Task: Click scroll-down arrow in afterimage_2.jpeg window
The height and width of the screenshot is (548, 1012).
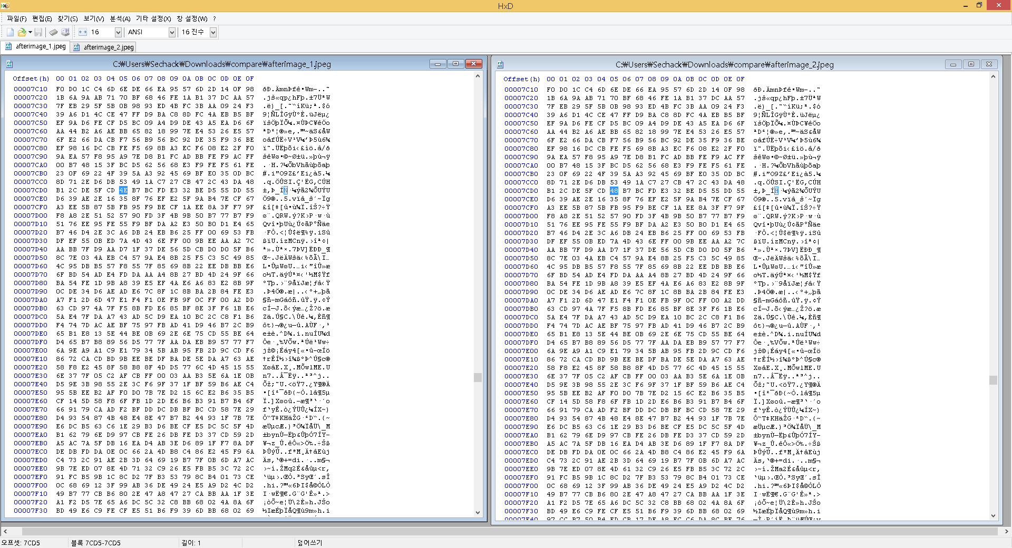Action: 993,516
